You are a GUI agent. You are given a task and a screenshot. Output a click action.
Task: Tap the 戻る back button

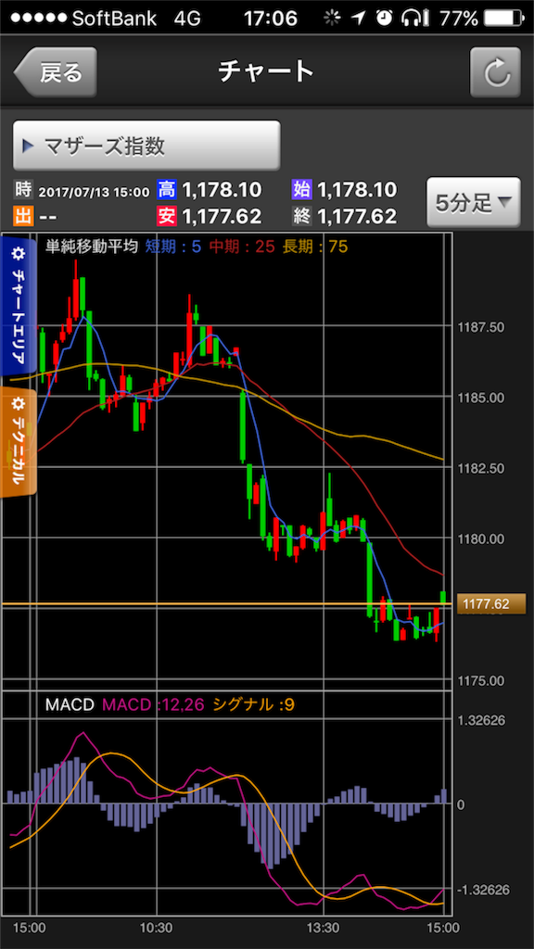(x=56, y=72)
